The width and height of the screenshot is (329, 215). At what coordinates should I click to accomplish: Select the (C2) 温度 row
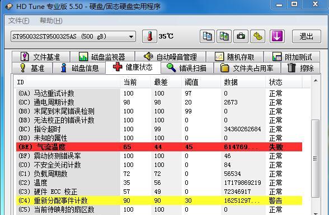click(159, 183)
